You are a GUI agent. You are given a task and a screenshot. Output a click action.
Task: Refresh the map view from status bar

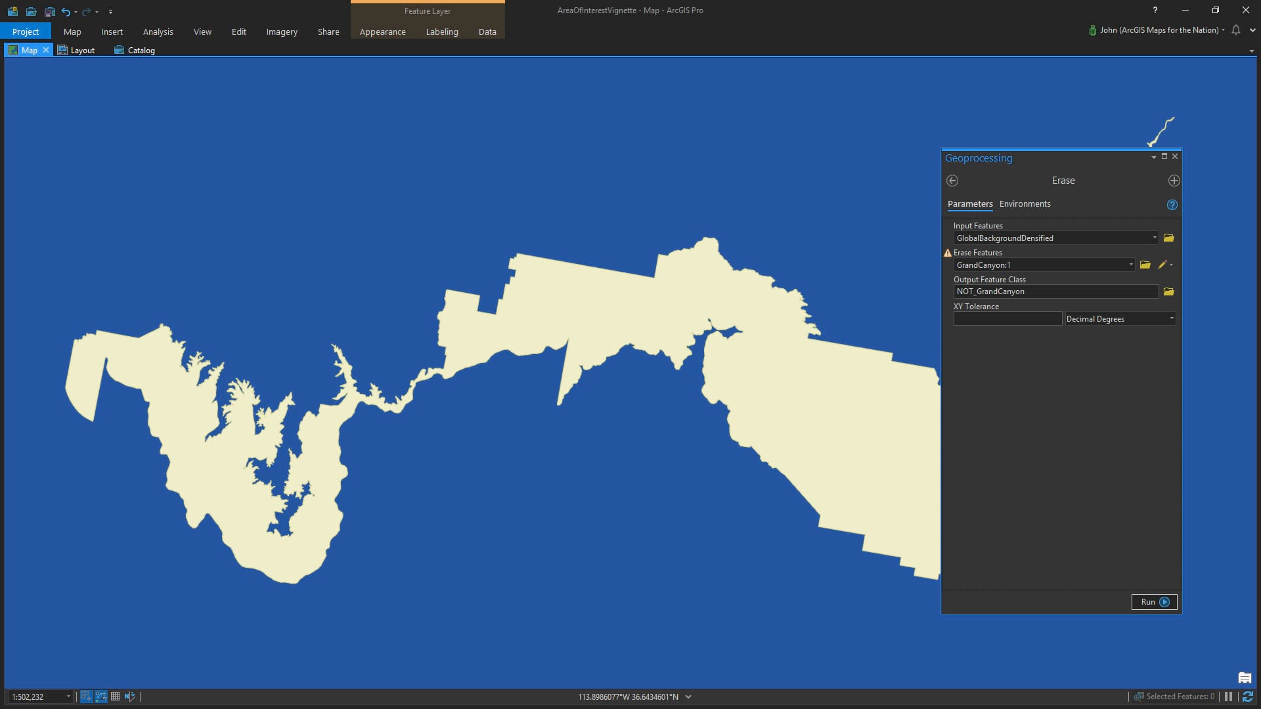click(1247, 697)
